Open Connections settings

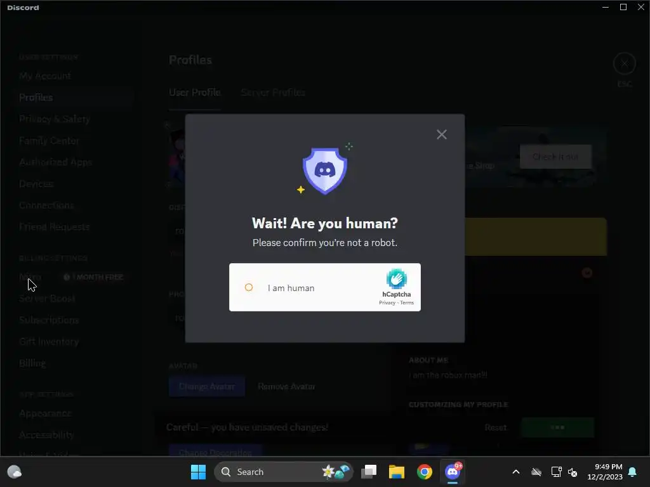[46, 205]
